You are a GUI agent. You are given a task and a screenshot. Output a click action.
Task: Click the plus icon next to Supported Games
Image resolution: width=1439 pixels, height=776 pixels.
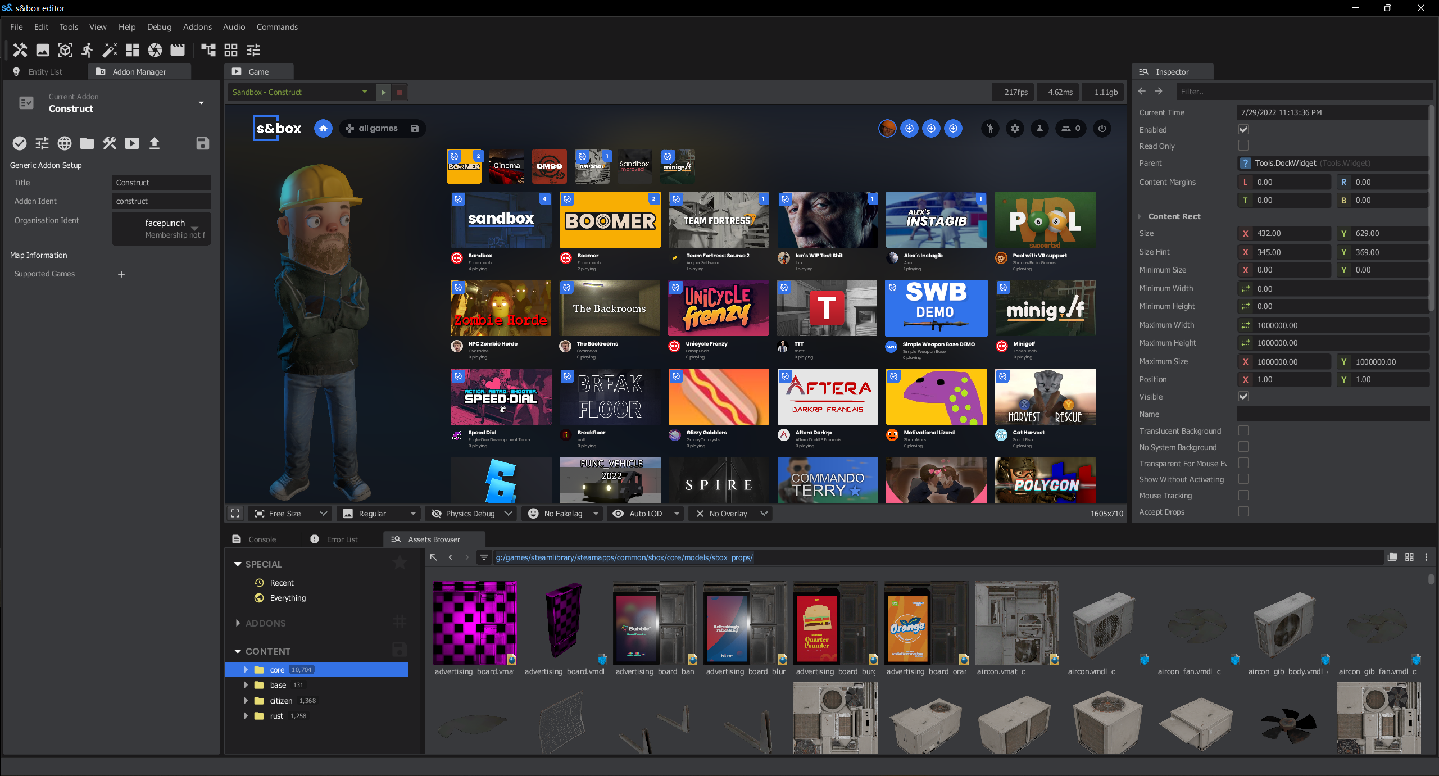[x=121, y=274]
